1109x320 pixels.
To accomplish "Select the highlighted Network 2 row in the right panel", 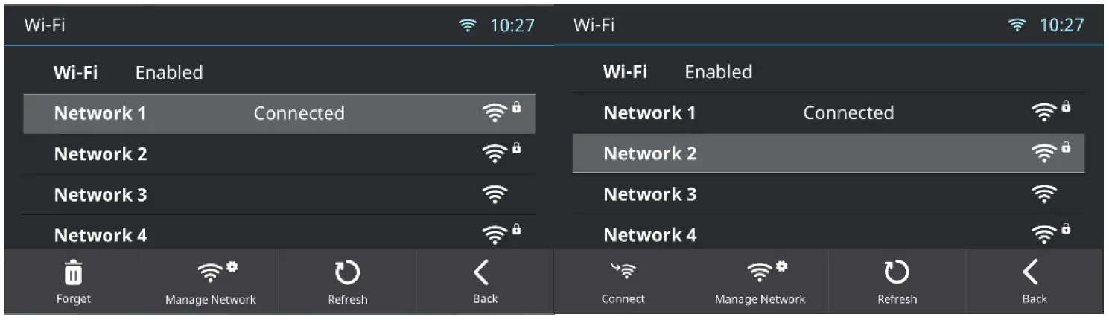I will pyautogui.click(x=828, y=153).
